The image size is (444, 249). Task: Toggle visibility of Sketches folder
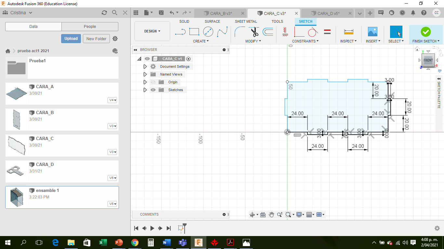[153, 90]
